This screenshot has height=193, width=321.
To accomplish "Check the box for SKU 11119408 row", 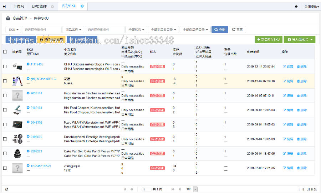I will click(x=5, y=66).
